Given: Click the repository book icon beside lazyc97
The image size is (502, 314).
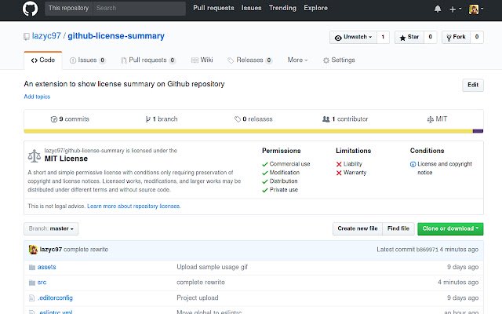Looking at the screenshot, I should click(x=27, y=37).
